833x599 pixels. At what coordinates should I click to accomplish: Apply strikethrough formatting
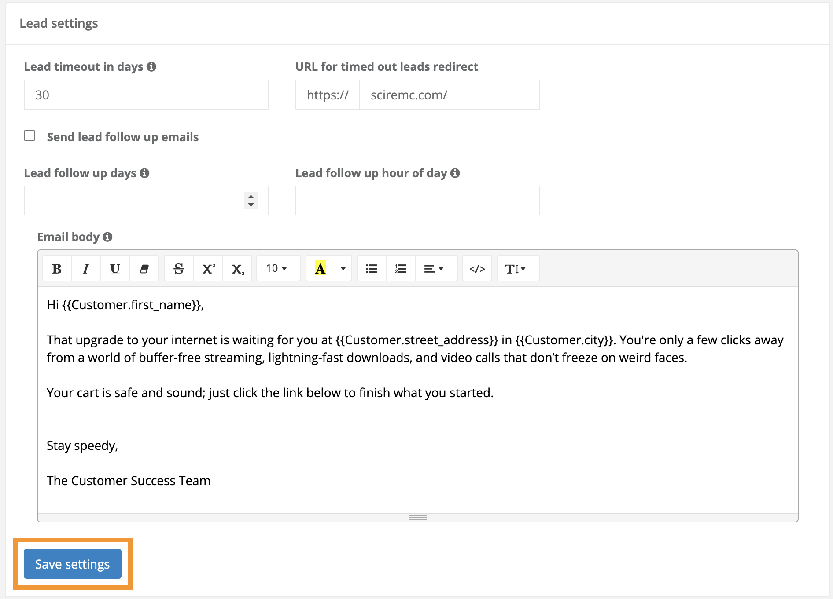tap(178, 268)
